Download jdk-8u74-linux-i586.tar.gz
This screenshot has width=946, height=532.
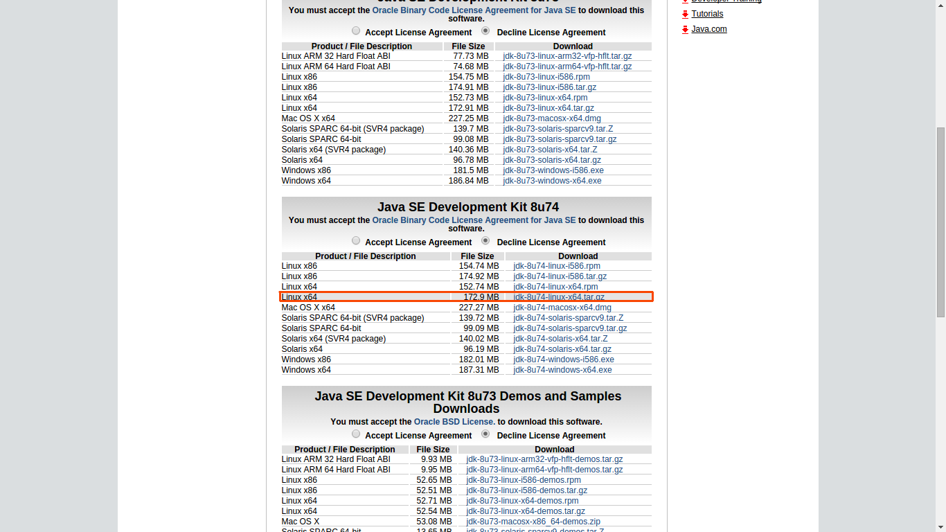click(560, 276)
